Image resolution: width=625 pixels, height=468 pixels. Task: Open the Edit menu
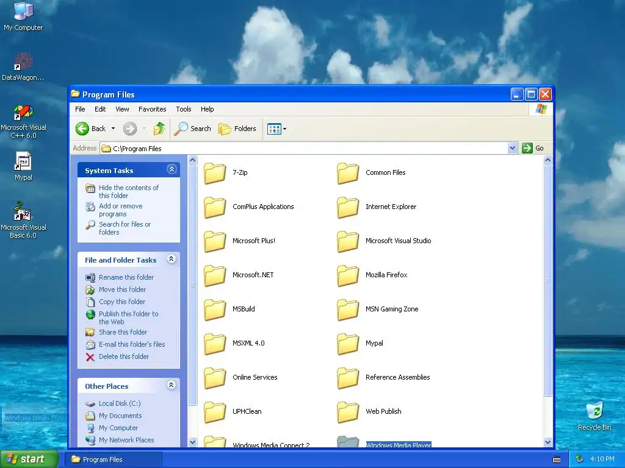coord(100,109)
